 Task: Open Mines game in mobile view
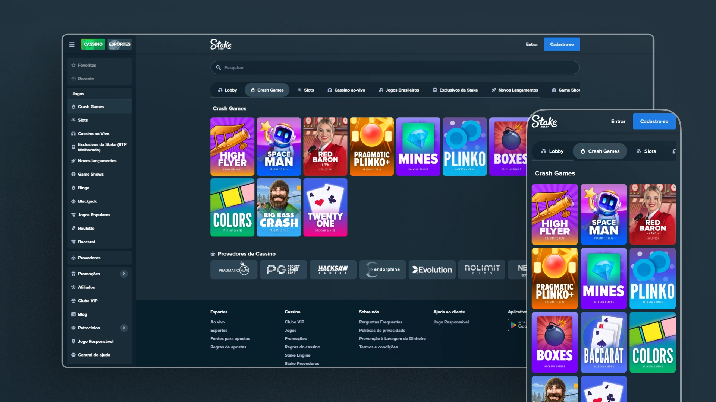tap(604, 278)
